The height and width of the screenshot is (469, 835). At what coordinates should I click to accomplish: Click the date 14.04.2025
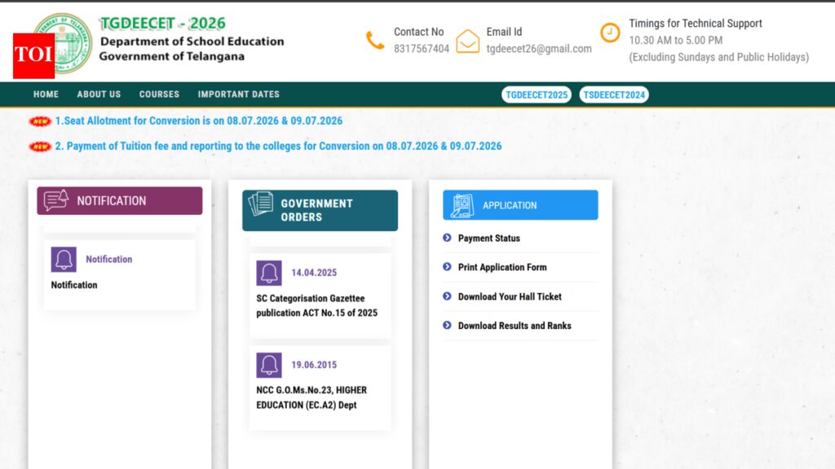(314, 273)
